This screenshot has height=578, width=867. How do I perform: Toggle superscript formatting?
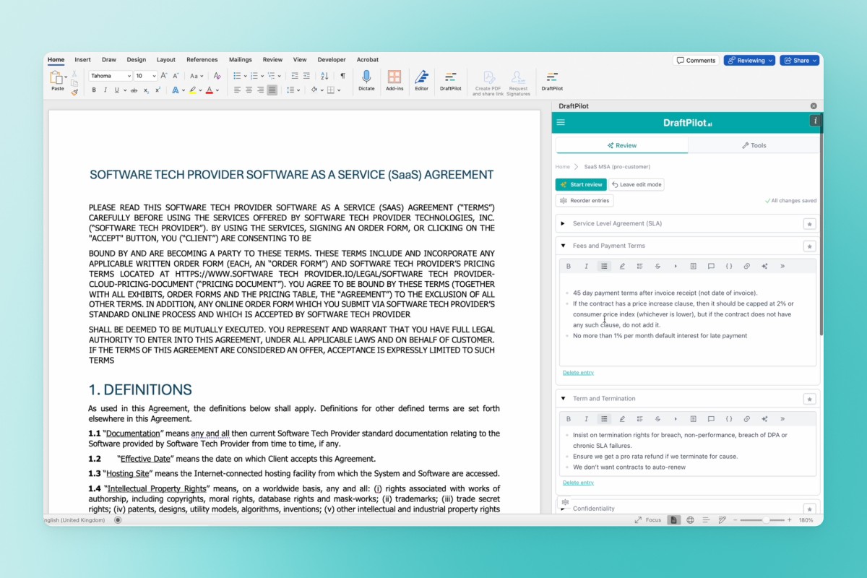[158, 90]
